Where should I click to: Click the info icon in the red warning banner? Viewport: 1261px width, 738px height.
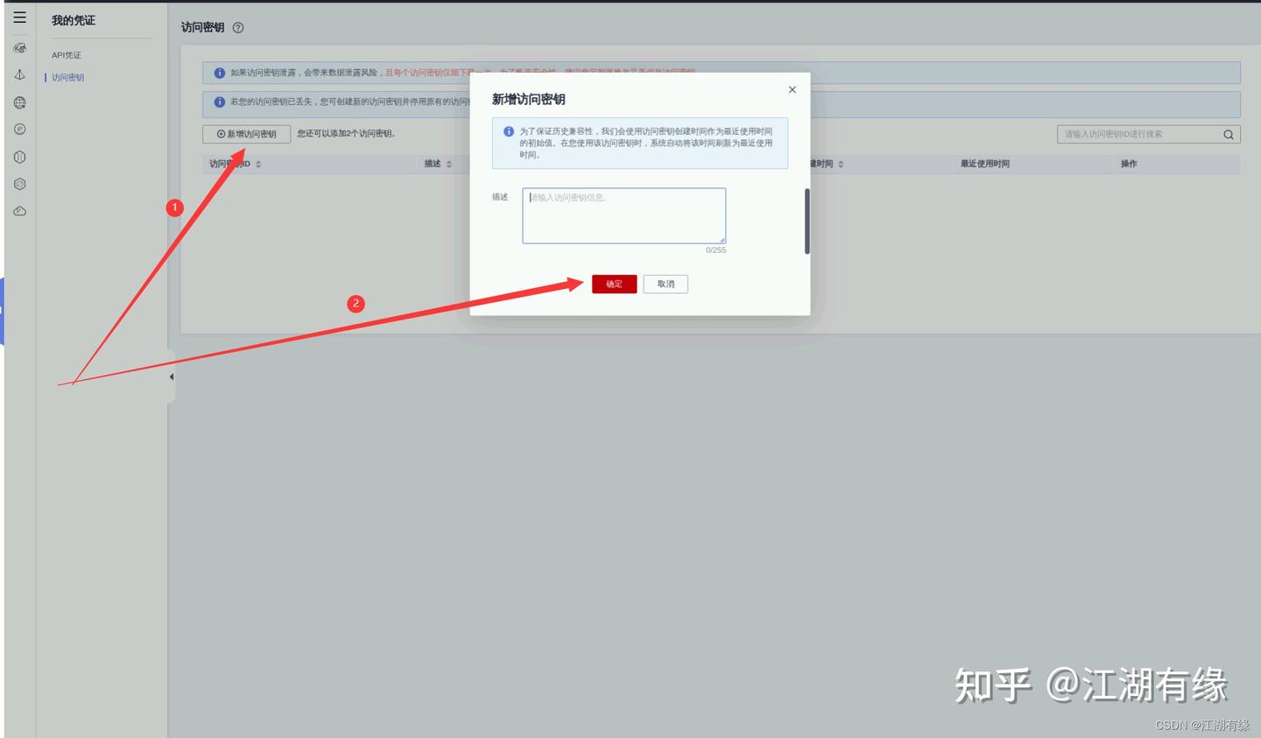tap(219, 73)
